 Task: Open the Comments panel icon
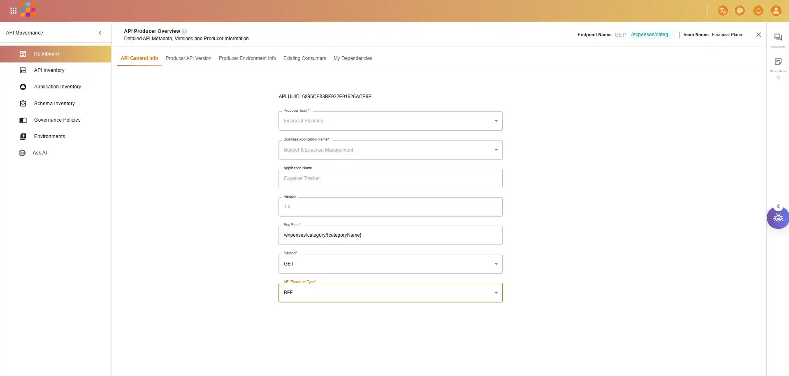(778, 38)
